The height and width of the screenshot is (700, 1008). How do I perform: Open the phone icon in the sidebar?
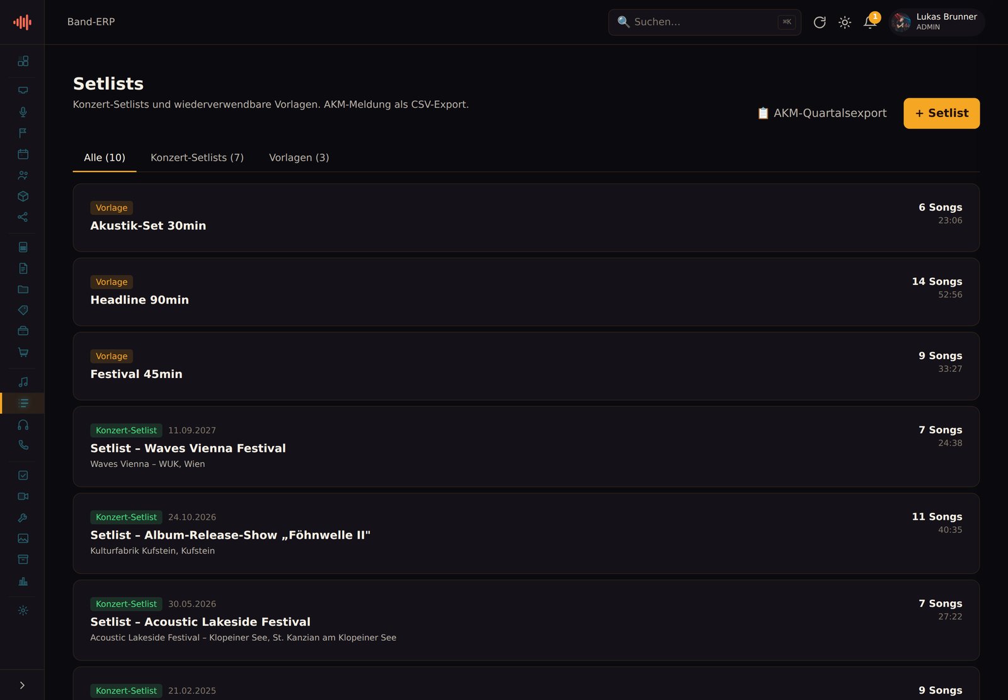23,445
